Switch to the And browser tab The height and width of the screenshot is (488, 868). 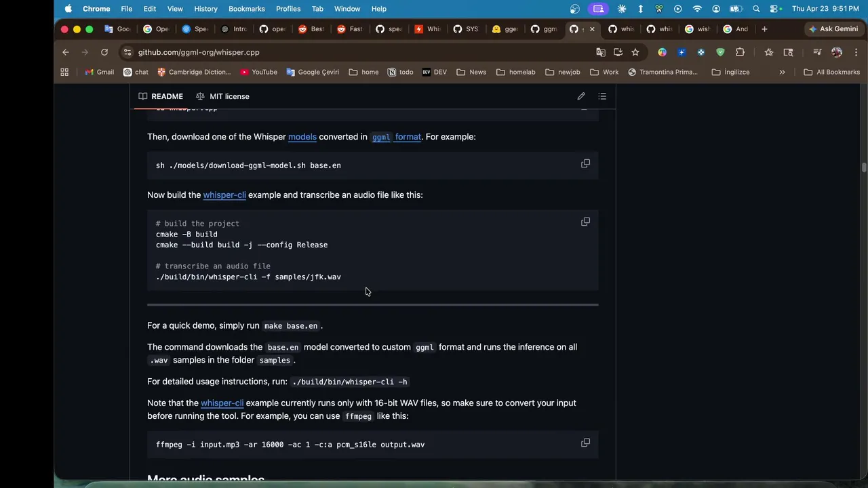736,29
